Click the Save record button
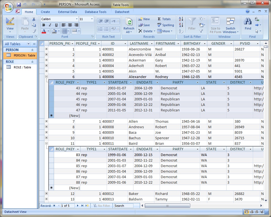The image size is (271, 217). [144, 25]
